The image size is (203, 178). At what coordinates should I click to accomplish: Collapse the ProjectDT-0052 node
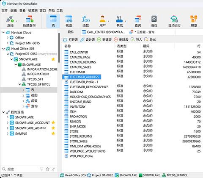8,54
